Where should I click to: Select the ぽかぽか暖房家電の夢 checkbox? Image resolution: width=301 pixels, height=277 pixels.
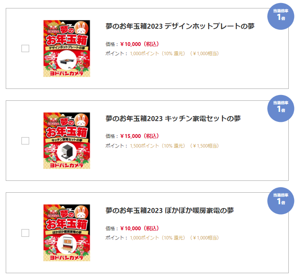pos(25,233)
